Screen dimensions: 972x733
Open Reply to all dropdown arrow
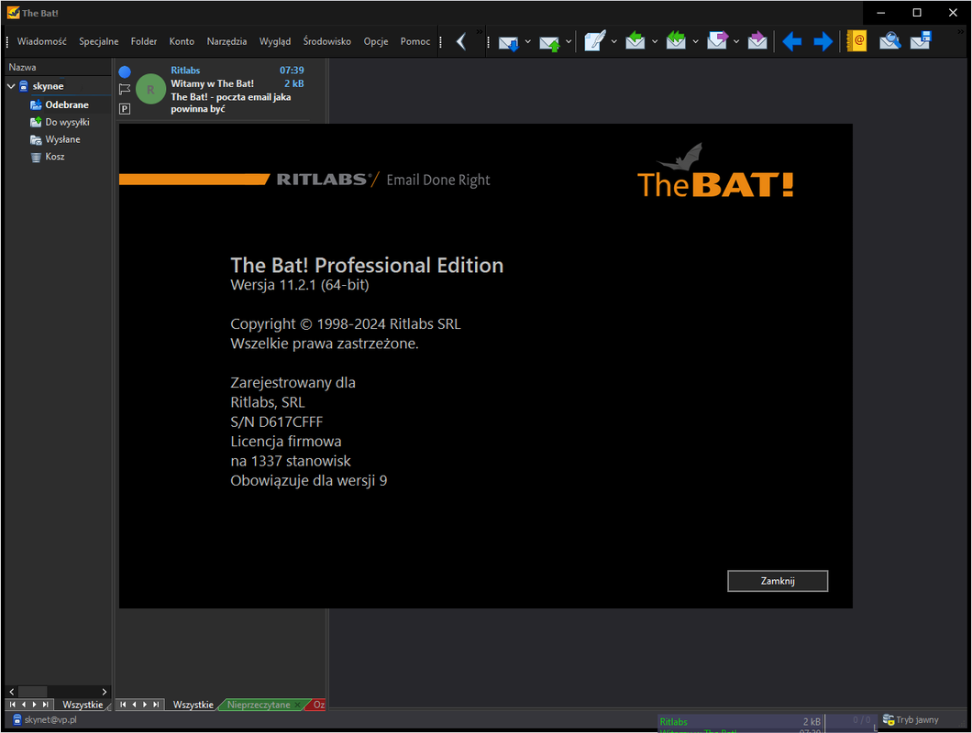coord(695,41)
